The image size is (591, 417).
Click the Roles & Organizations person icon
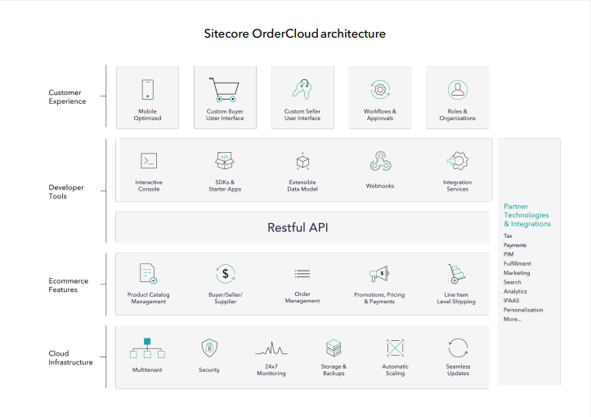tap(458, 90)
